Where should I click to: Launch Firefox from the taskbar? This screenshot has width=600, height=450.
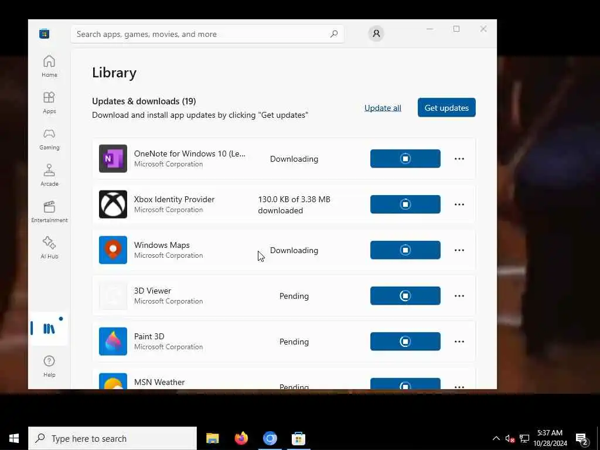pos(241,438)
